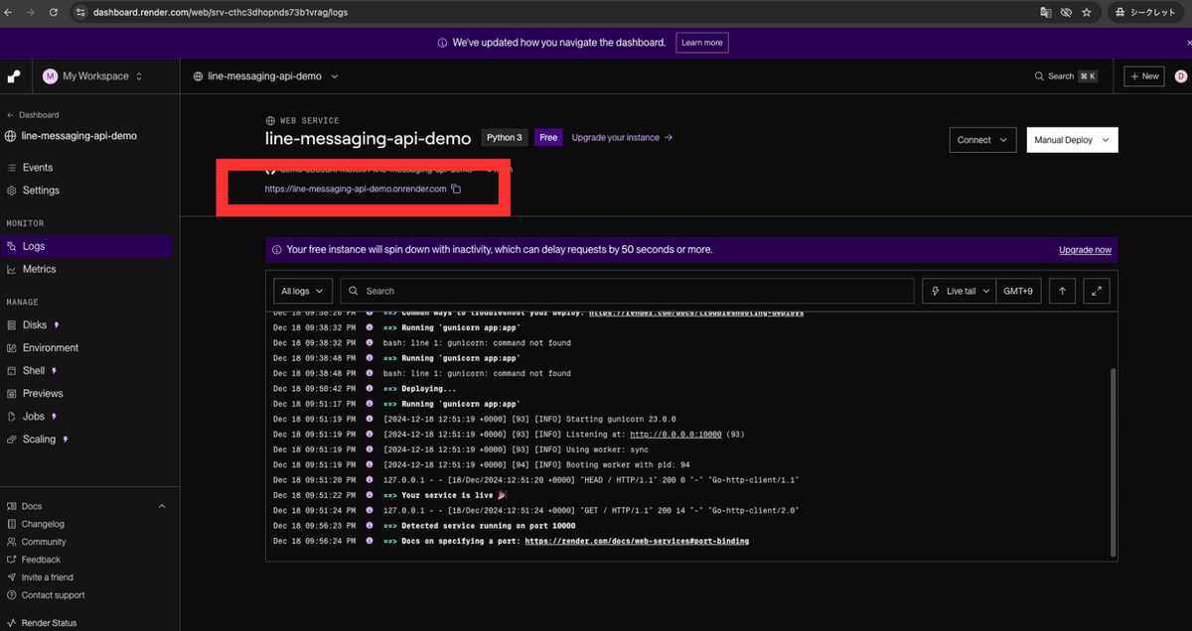
Task: Go back to Dashboard in sidebar
Action: pyautogui.click(x=33, y=115)
